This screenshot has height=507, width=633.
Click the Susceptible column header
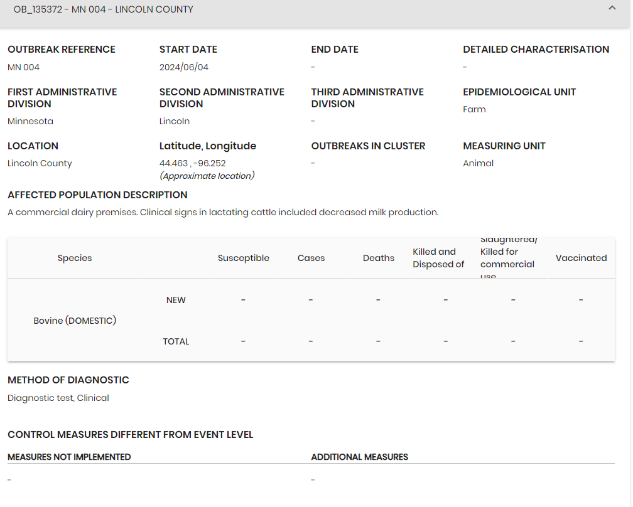243,258
